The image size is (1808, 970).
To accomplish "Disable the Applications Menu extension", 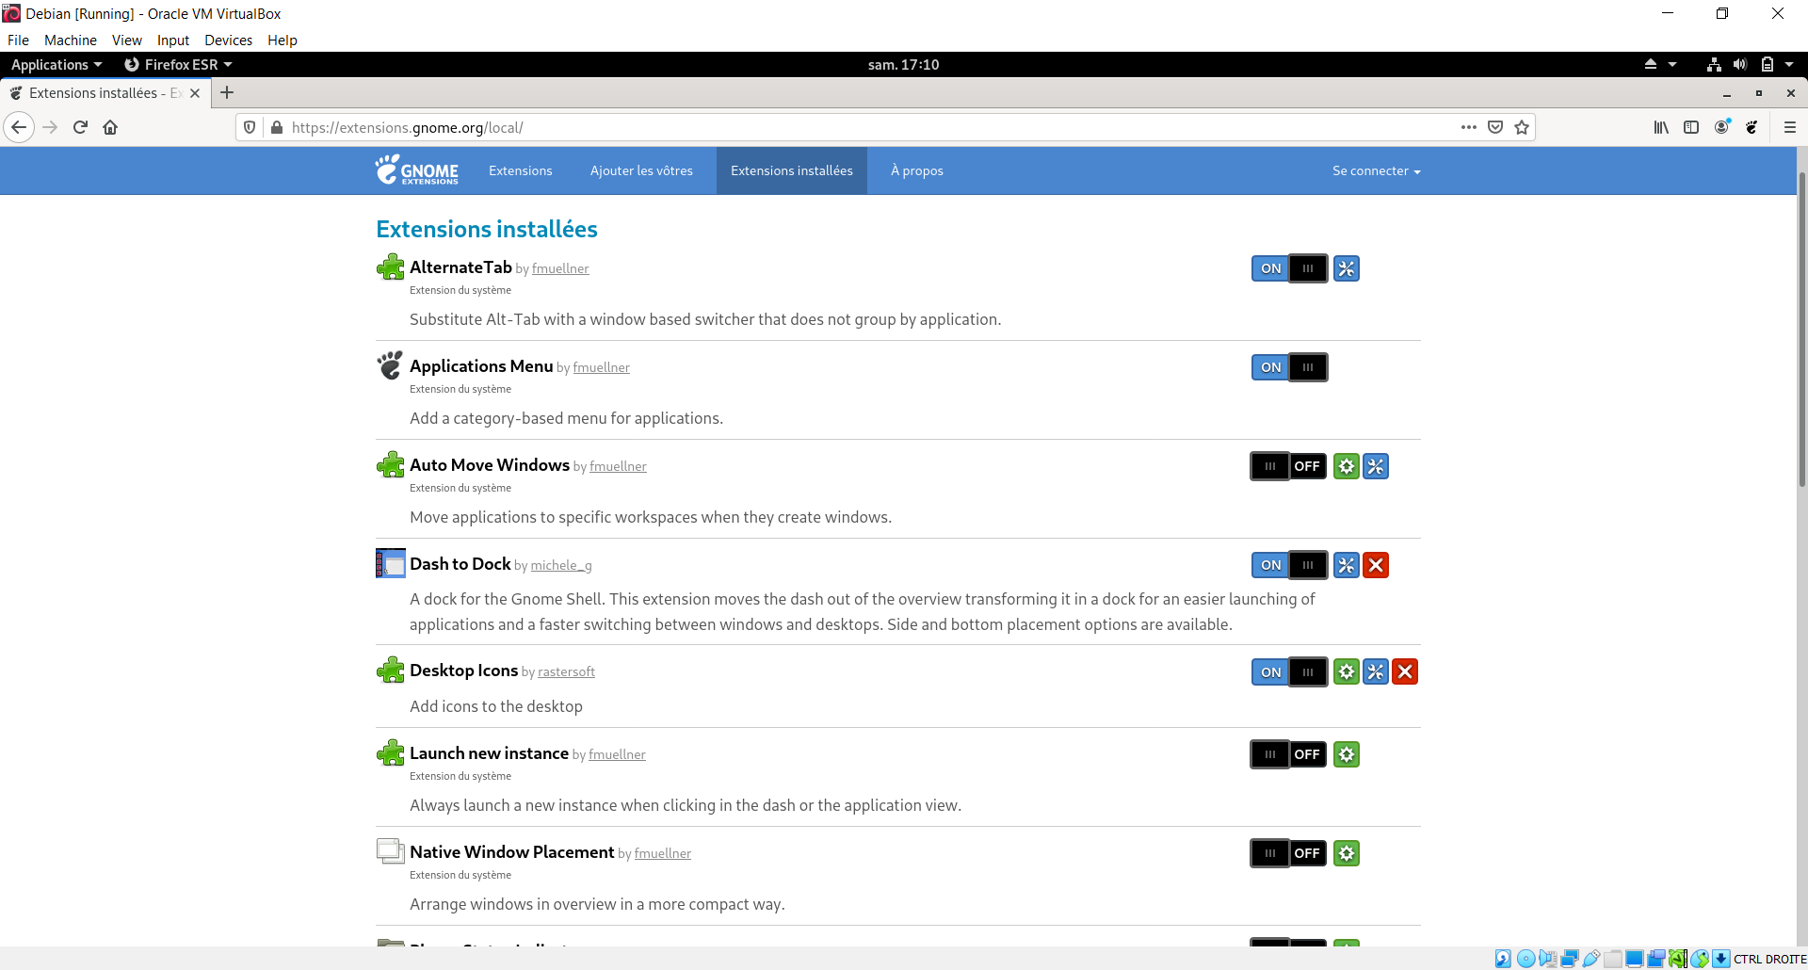I will (1289, 367).
